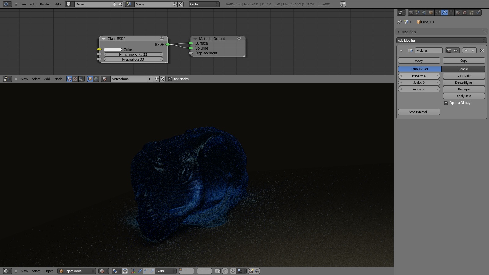Open the Add Modifier dropdown
The image size is (489, 275).
point(441,40)
